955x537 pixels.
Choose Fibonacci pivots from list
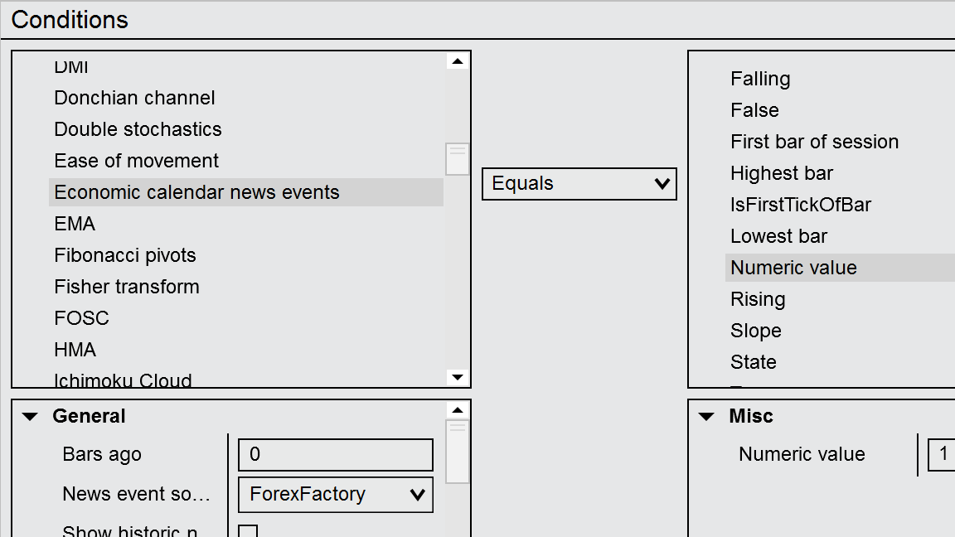point(125,255)
